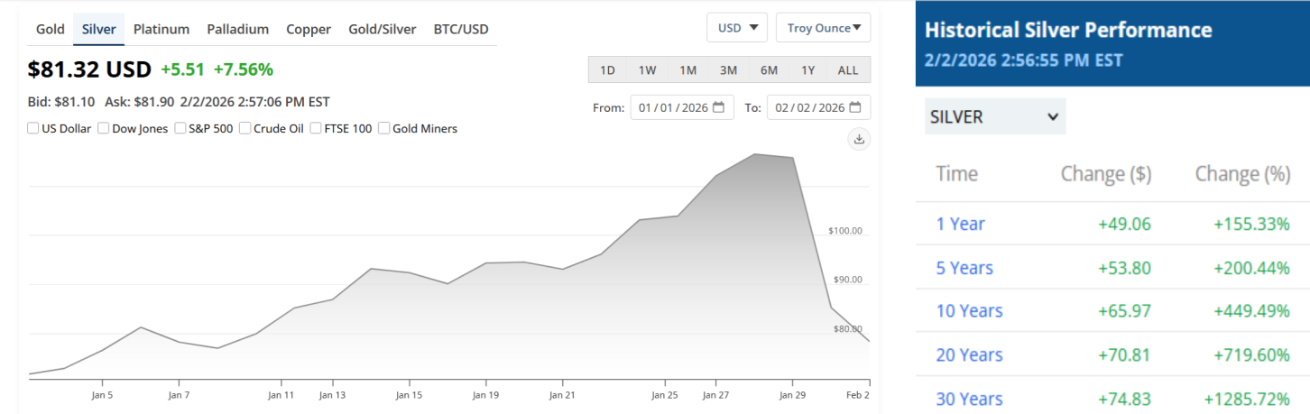Set chart range to 1W

(x=647, y=69)
